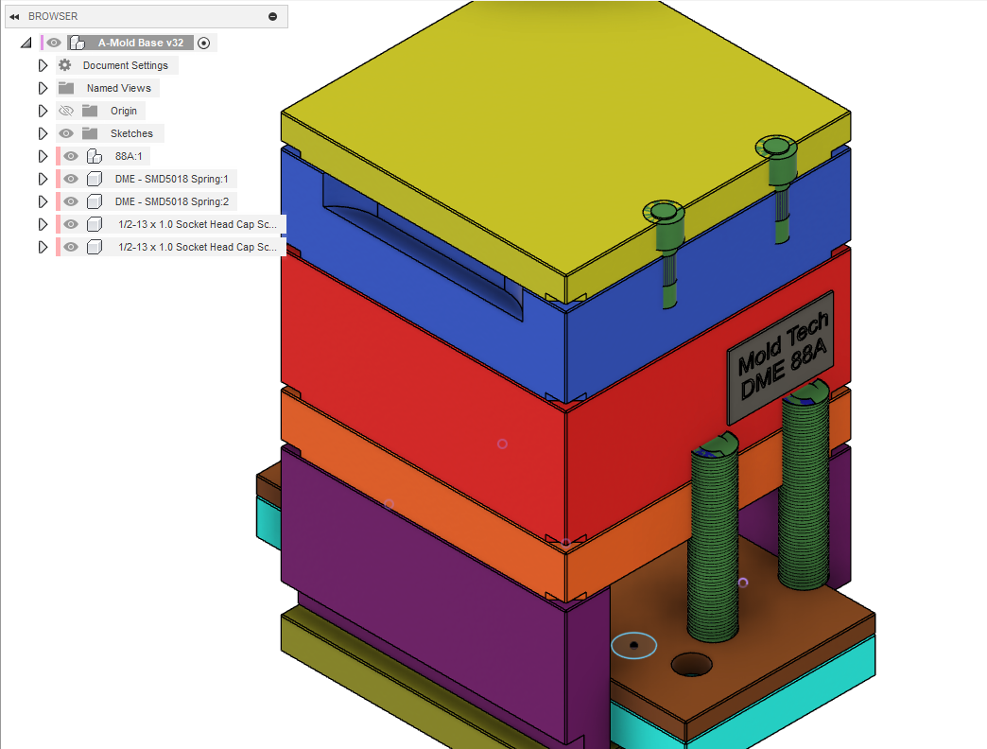Image resolution: width=987 pixels, height=749 pixels.
Task: Select DME - SMD5018 Spring:1 label
Action: click(x=171, y=179)
